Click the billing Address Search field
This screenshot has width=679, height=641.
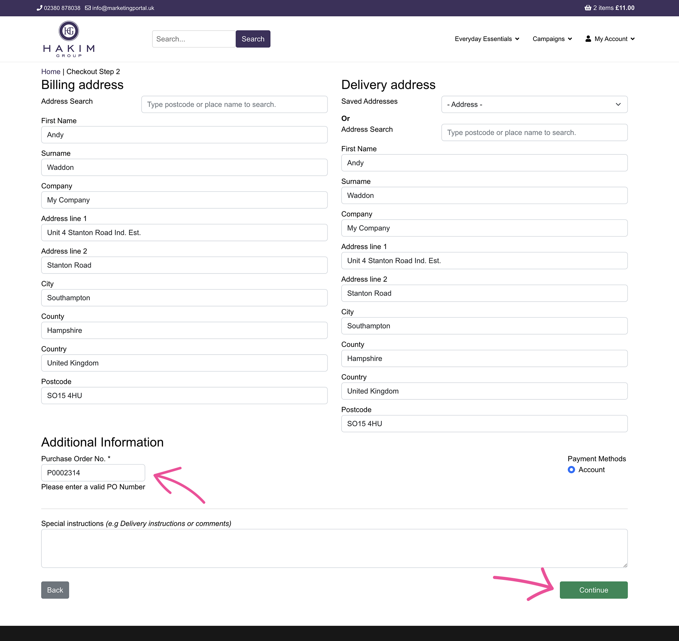click(x=234, y=104)
